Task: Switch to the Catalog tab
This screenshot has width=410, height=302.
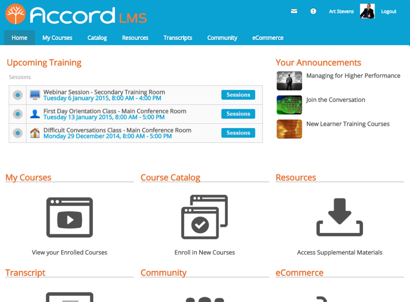Action: click(97, 38)
